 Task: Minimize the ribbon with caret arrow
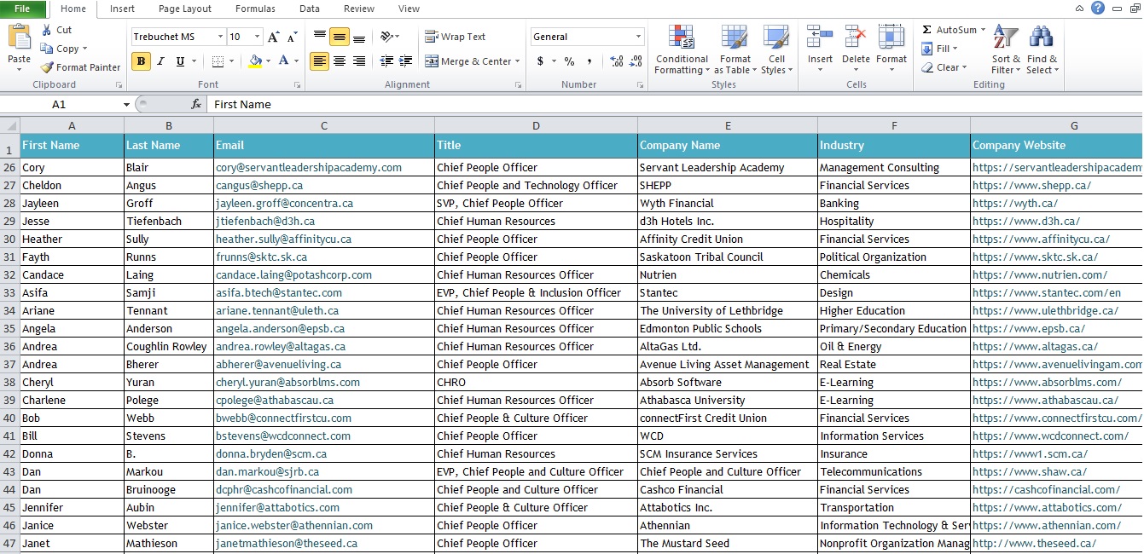(x=1079, y=8)
